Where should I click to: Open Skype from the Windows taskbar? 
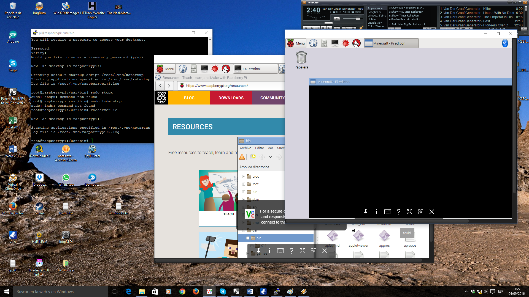point(223,291)
